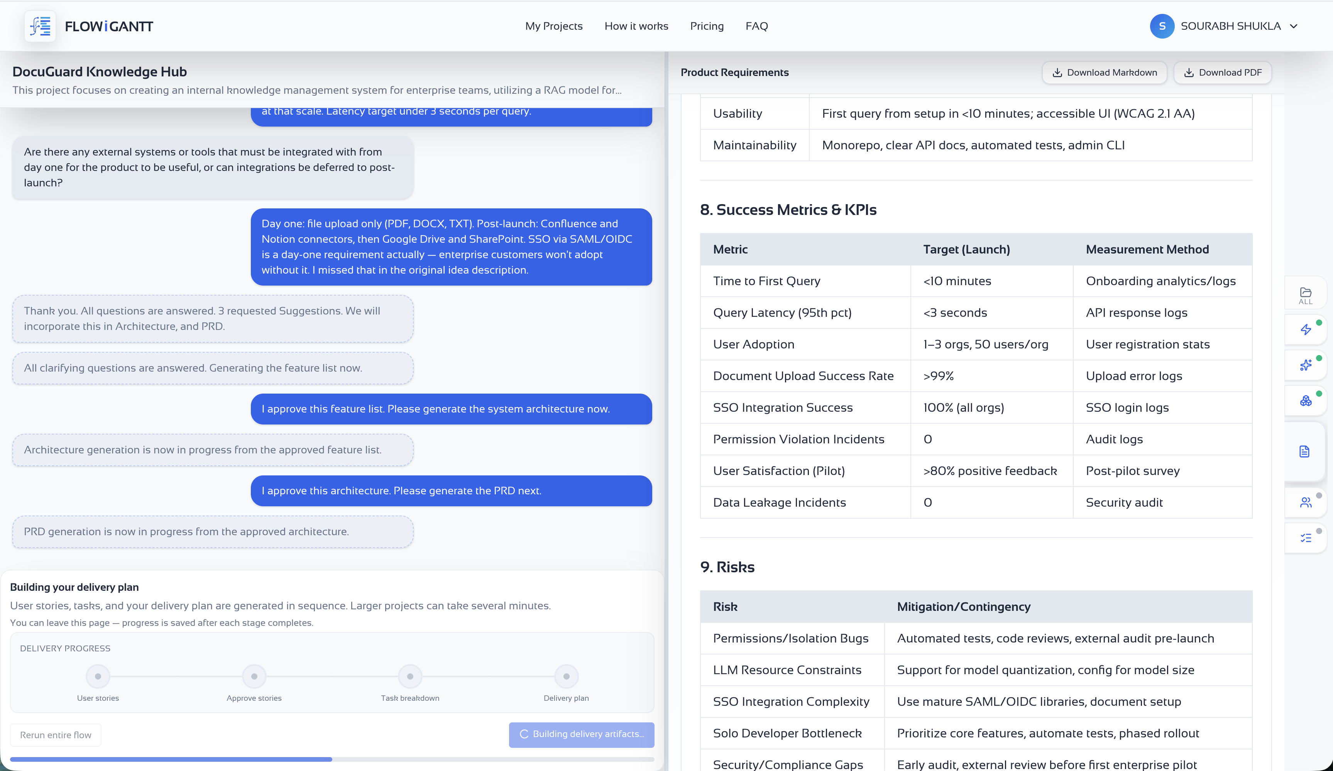The image size is (1333, 771).
Task: Click the 'Solo Developer Bottleneck' risk cell
Action: tap(792, 734)
